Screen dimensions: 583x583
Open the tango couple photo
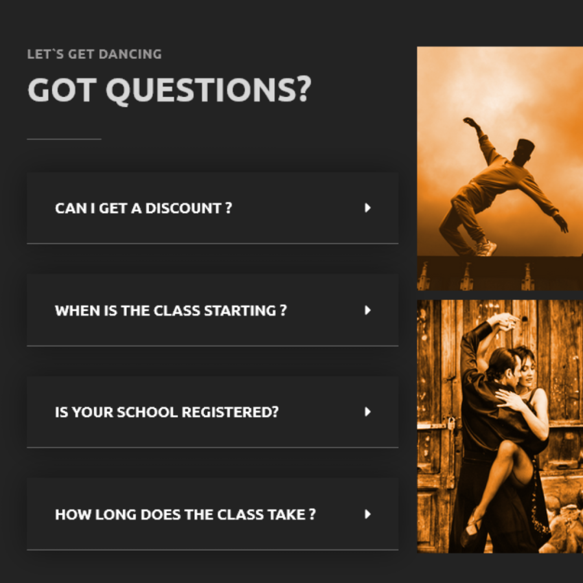[x=500, y=426]
